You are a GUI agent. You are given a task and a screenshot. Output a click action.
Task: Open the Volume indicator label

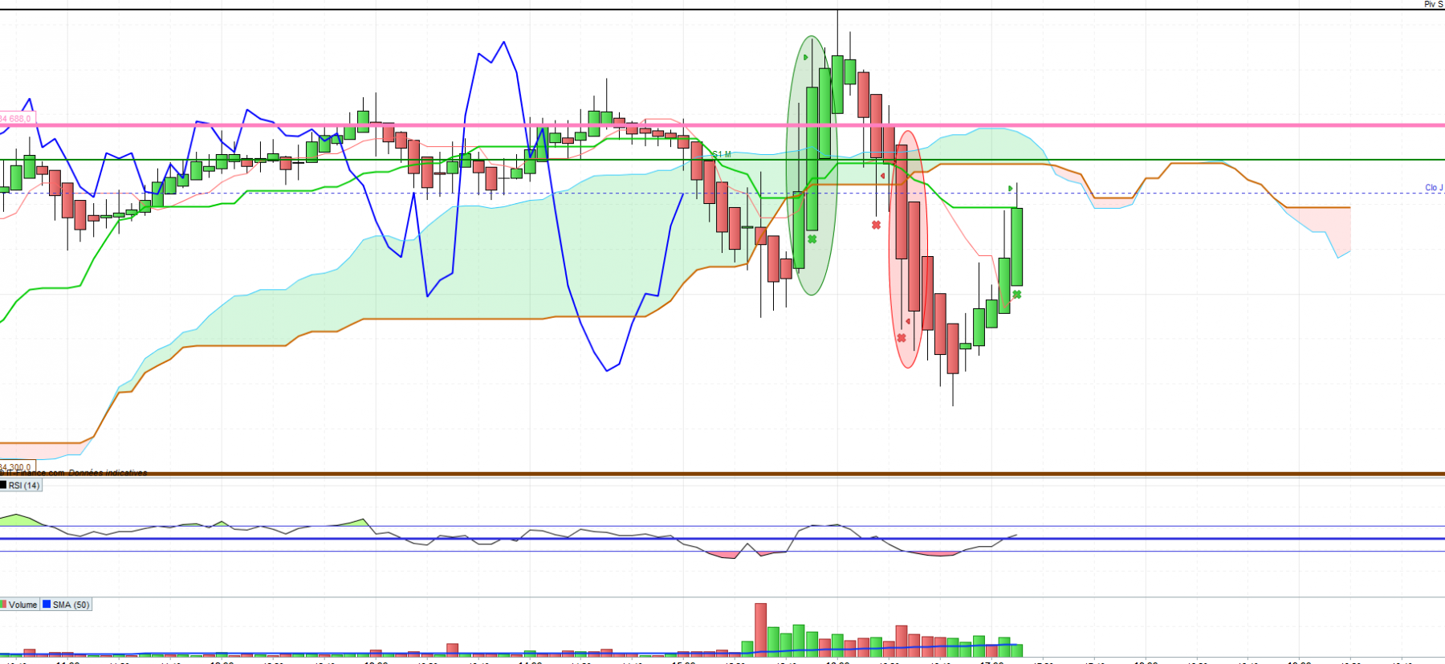coord(23,605)
